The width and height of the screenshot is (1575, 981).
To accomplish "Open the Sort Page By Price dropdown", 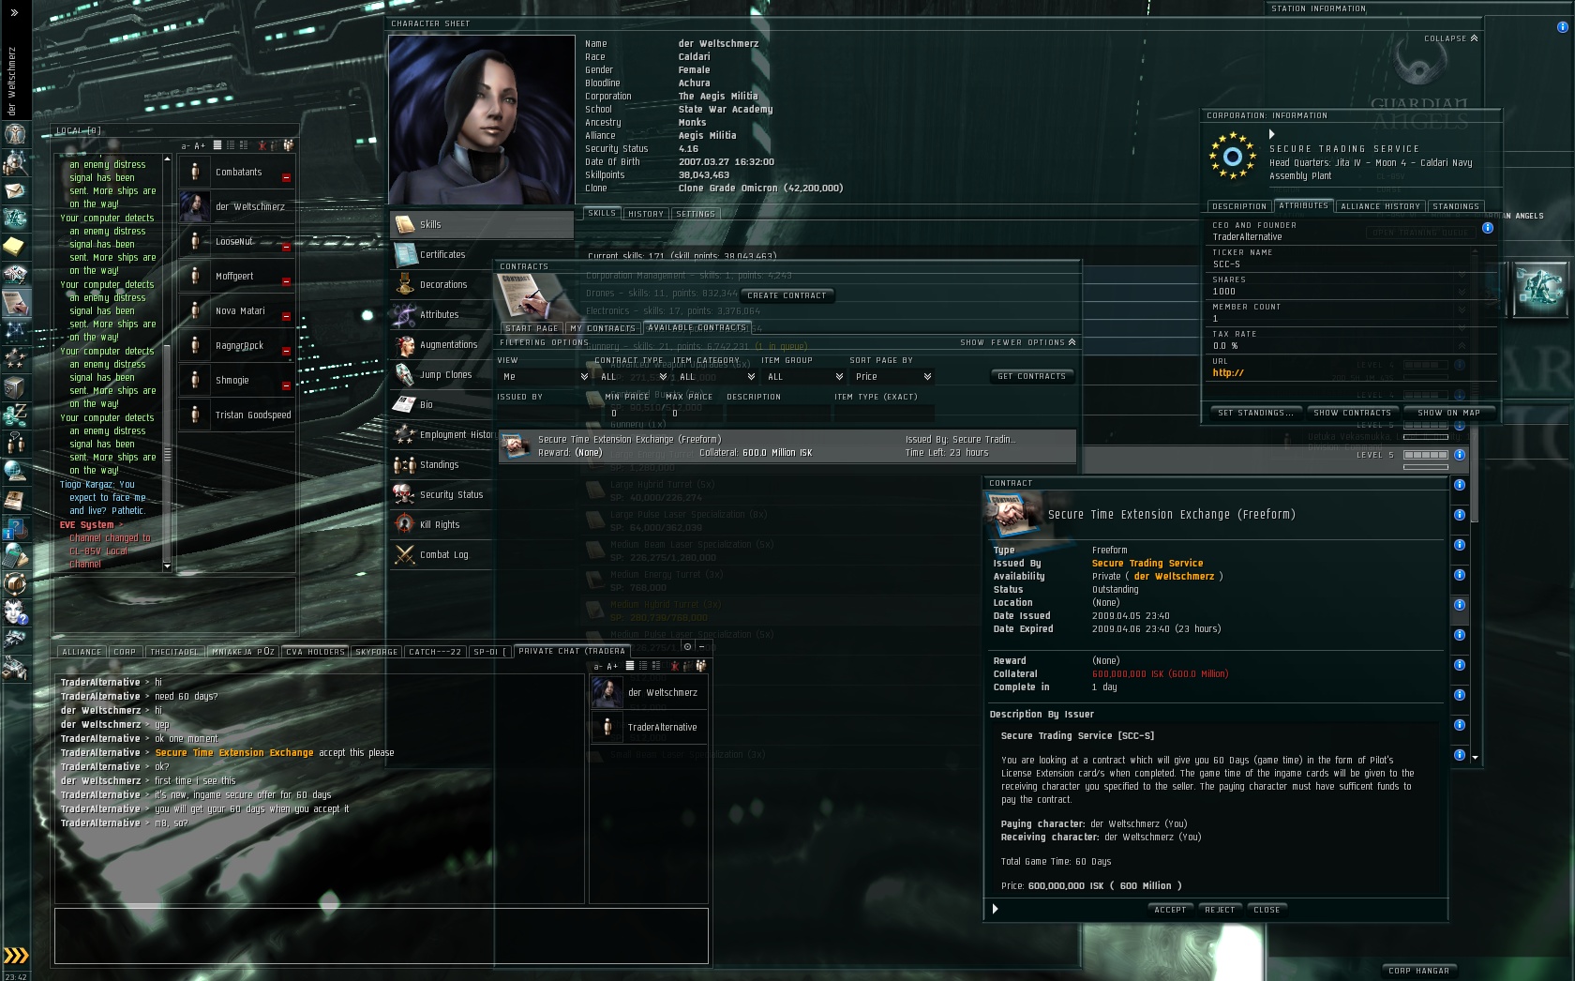I will (892, 377).
